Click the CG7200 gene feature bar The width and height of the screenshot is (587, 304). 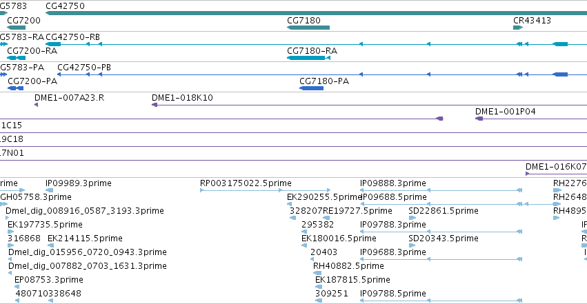(x=16, y=28)
